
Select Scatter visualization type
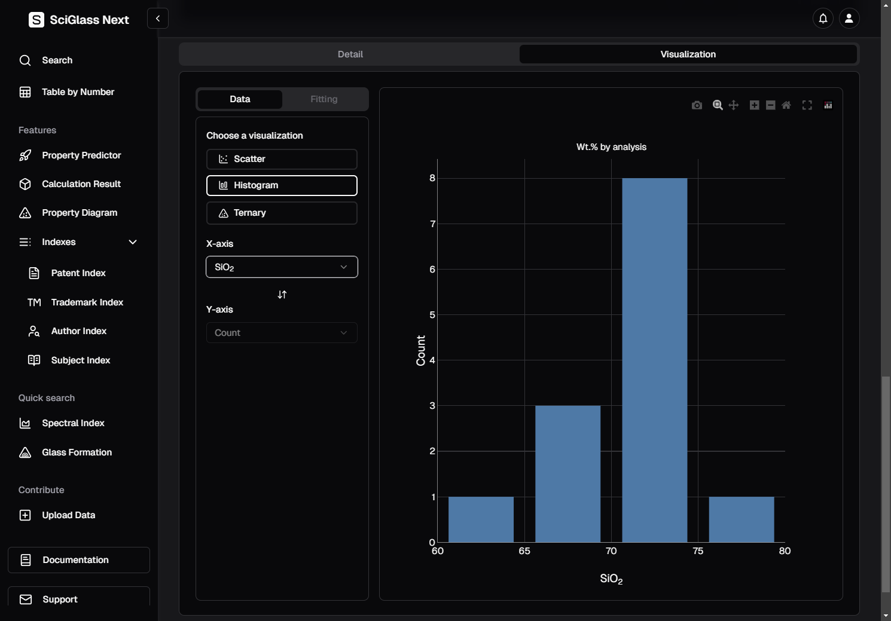point(282,159)
